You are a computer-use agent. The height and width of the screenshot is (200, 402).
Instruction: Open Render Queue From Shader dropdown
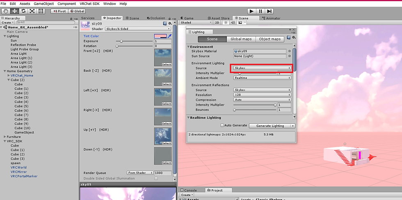[140, 173]
